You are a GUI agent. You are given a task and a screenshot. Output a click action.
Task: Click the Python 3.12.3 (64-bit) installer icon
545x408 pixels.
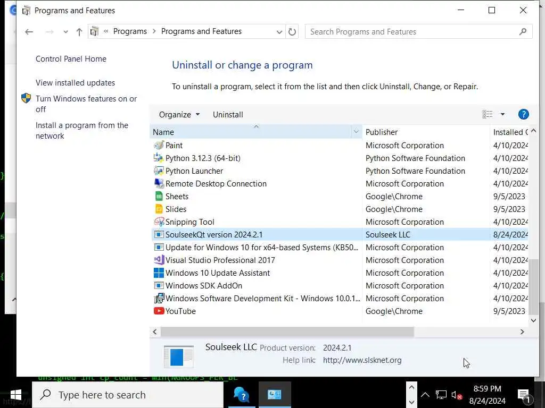[x=159, y=158]
